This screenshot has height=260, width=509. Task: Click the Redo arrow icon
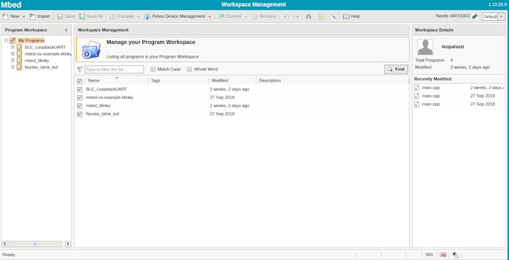click(x=296, y=16)
